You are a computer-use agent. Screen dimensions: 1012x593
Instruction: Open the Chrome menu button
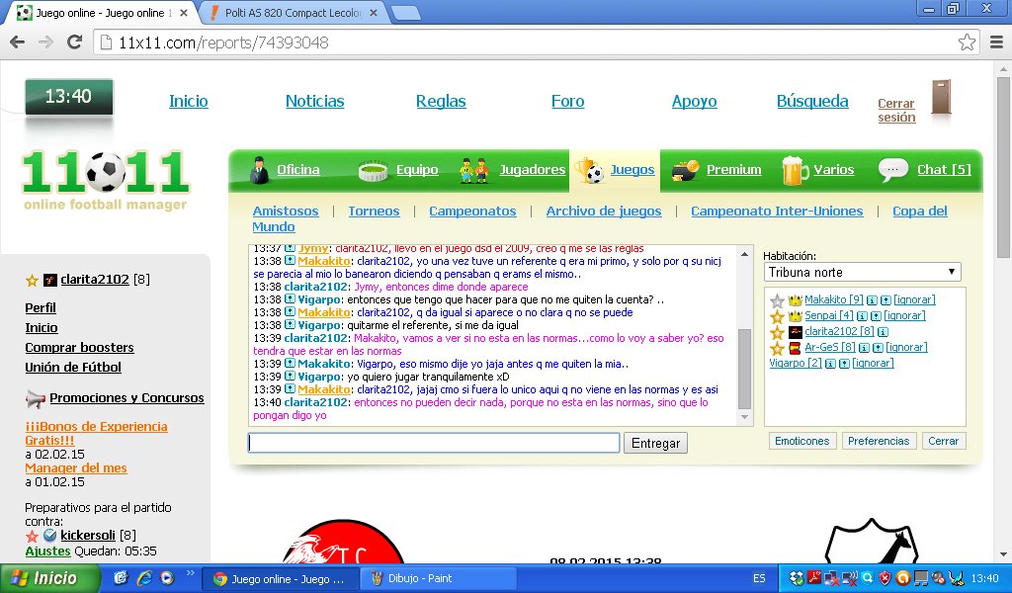point(994,42)
